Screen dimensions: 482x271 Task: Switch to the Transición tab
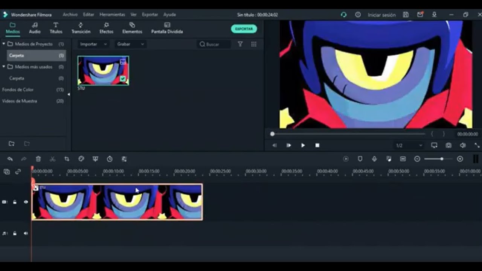[x=81, y=28]
